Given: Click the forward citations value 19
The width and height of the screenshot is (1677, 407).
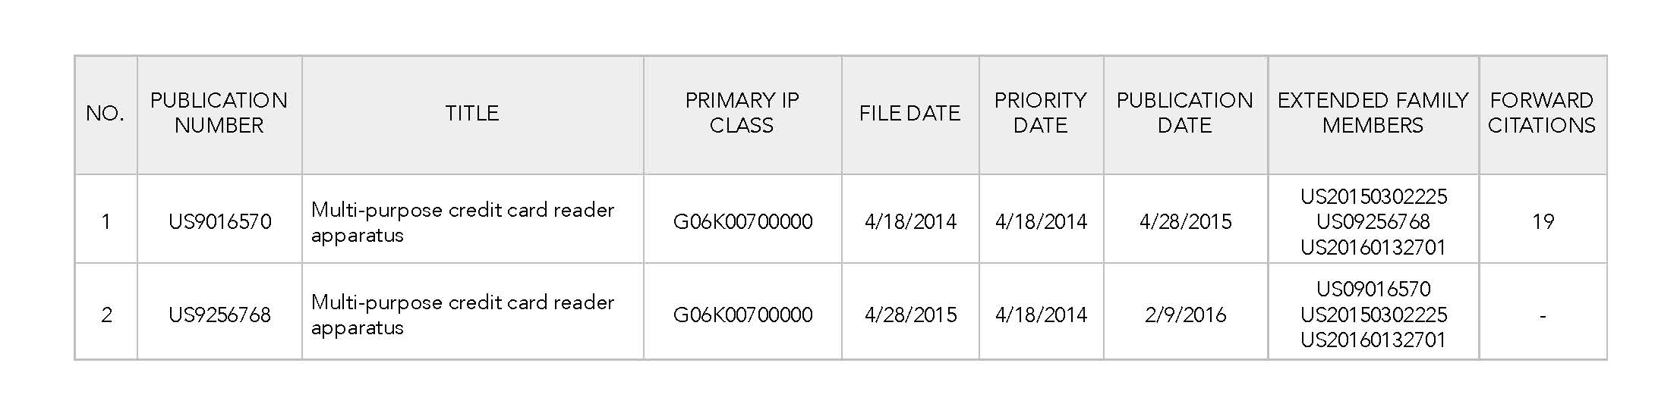Looking at the screenshot, I should point(1543,222).
